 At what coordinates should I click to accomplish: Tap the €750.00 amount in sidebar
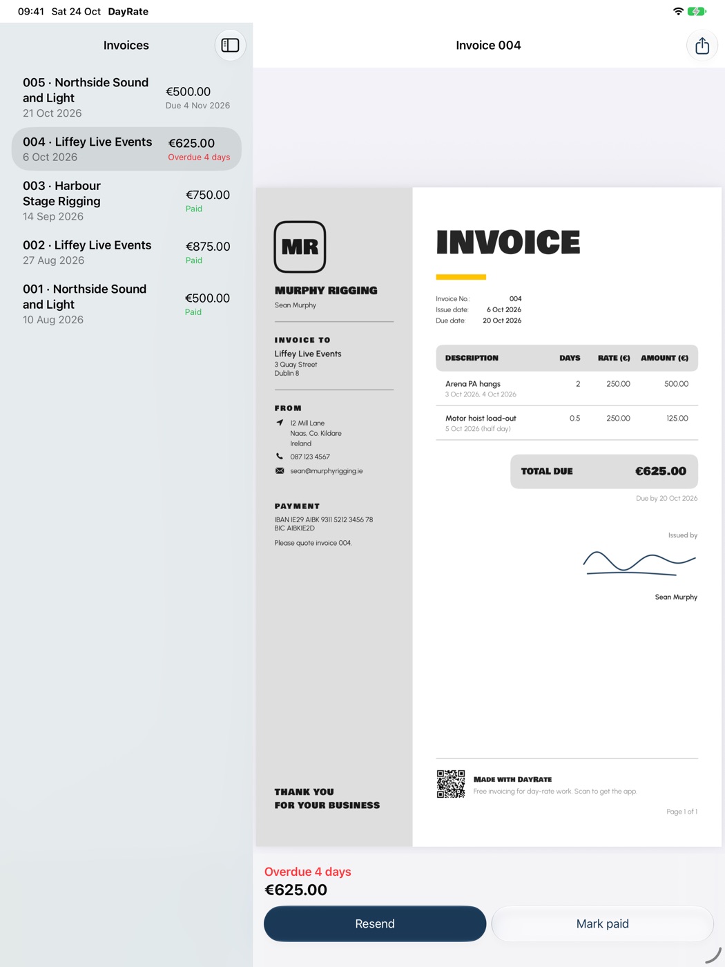click(208, 195)
